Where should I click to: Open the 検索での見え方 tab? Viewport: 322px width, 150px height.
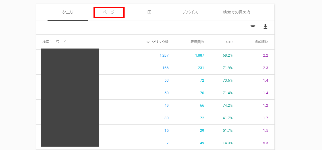click(x=237, y=12)
